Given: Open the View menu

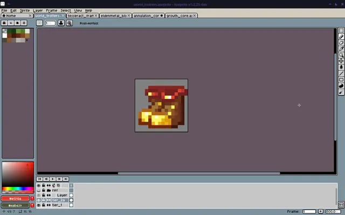Looking at the screenshot, I should 78,11.
